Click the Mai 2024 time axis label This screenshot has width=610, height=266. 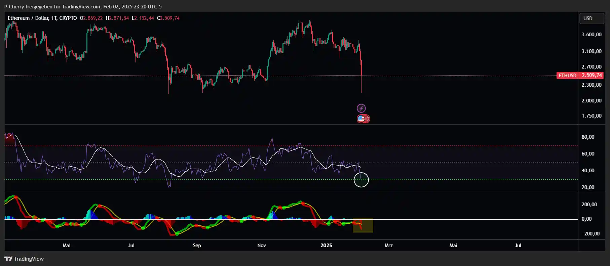pyautogui.click(x=67, y=246)
